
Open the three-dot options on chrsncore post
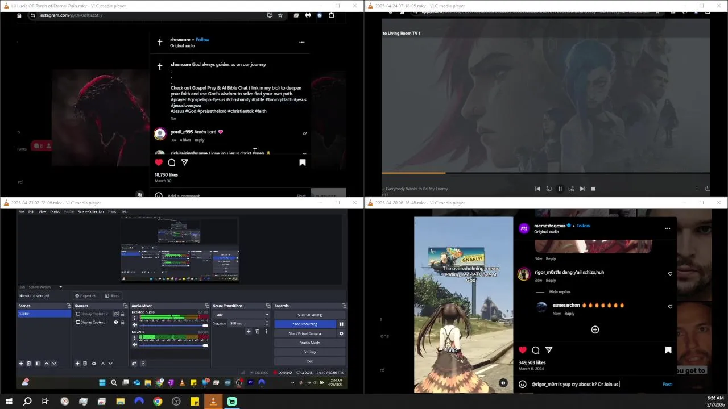(x=302, y=42)
